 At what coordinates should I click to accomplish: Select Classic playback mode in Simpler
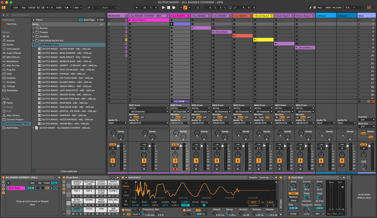[x=126, y=184]
